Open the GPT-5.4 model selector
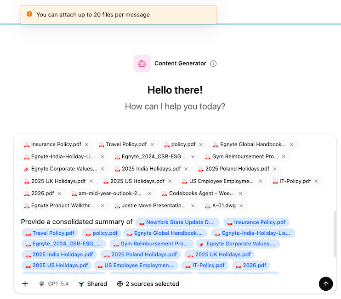Viewport: 341px width, 299px height. pos(54,284)
